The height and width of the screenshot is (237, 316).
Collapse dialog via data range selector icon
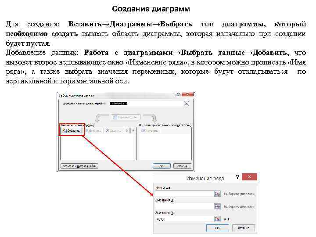click(x=187, y=104)
